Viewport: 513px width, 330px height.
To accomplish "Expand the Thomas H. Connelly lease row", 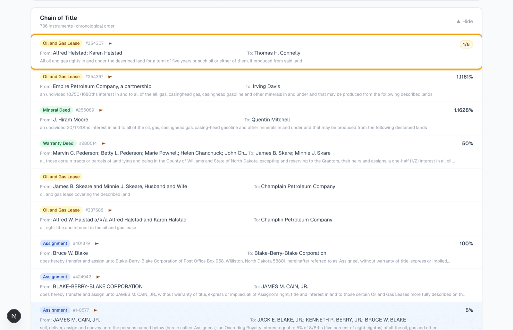I will tap(256, 52).
